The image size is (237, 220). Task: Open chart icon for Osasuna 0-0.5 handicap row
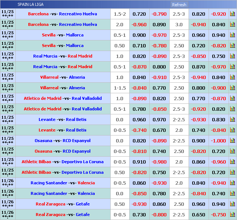[x=232, y=151]
